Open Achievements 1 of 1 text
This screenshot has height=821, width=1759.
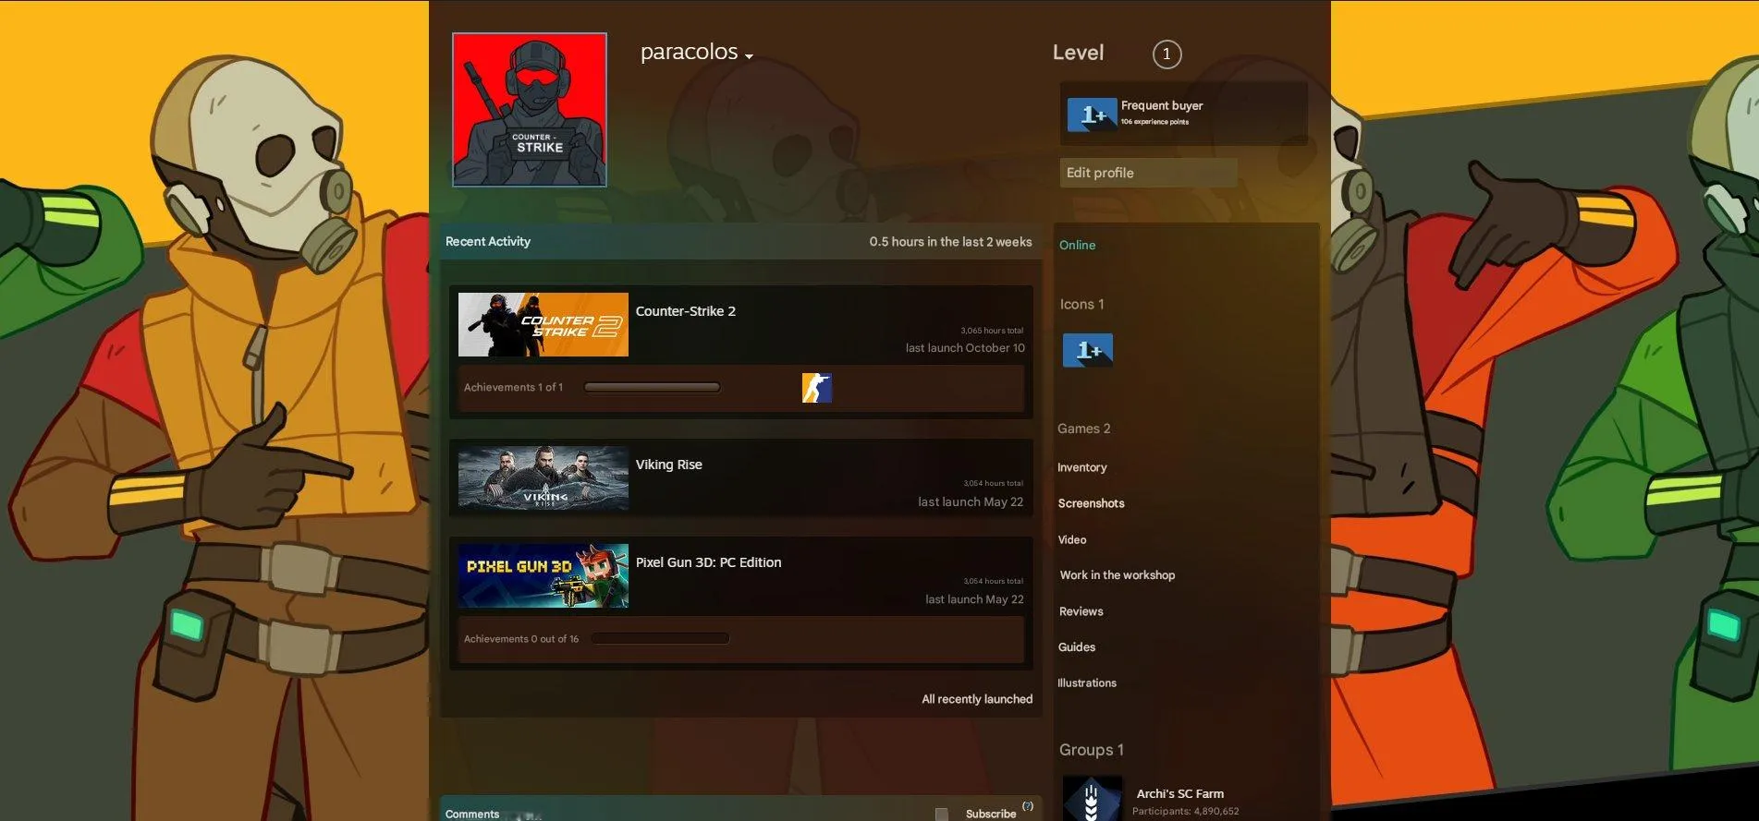pyautogui.click(x=513, y=388)
